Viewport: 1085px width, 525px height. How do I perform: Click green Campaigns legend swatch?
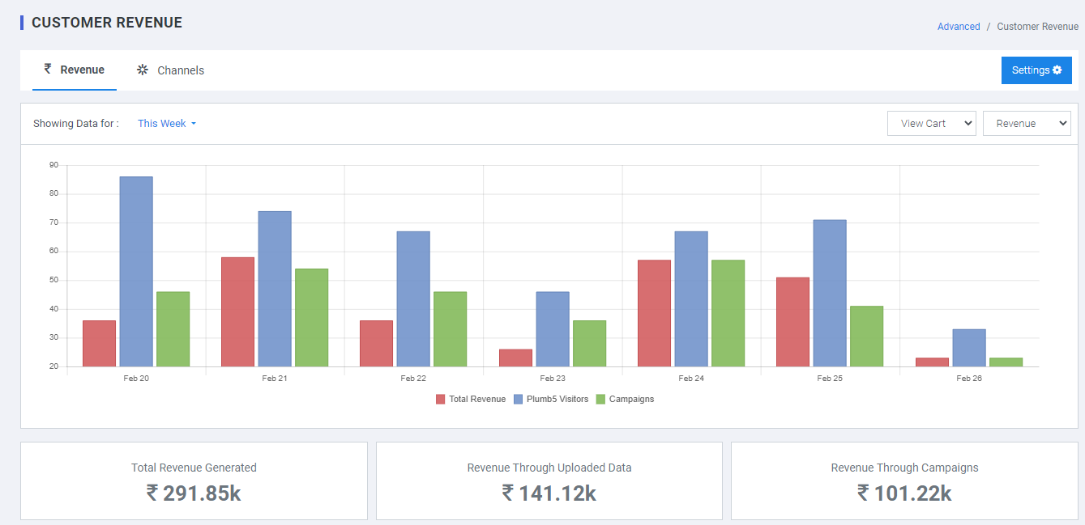coord(600,400)
